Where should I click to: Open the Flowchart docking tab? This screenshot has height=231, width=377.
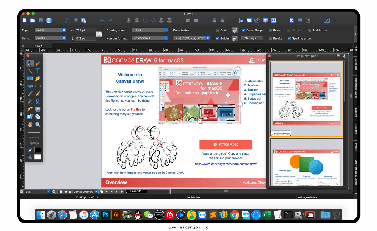pyautogui.click(x=356, y=111)
